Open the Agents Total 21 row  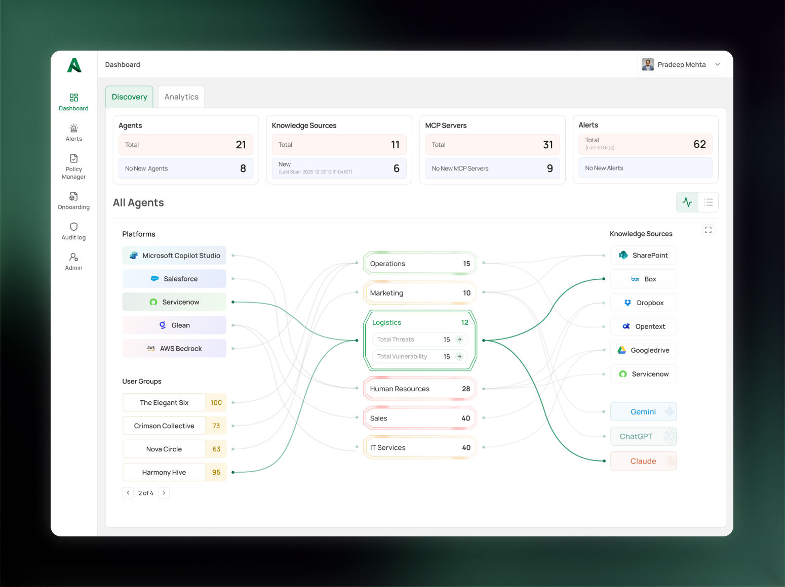click(186, 145)
